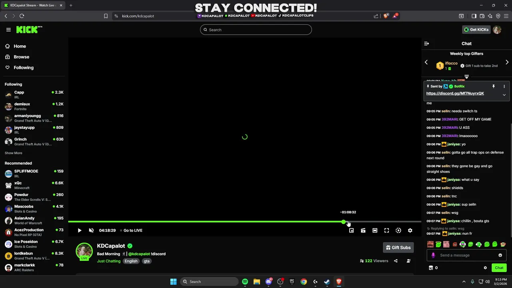Open the Kick hamburger sidebar menu

point(8,30)
